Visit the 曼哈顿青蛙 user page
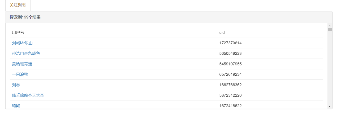Screen dimensions: 337x114 pyautogui.click(x=22, y=64)
